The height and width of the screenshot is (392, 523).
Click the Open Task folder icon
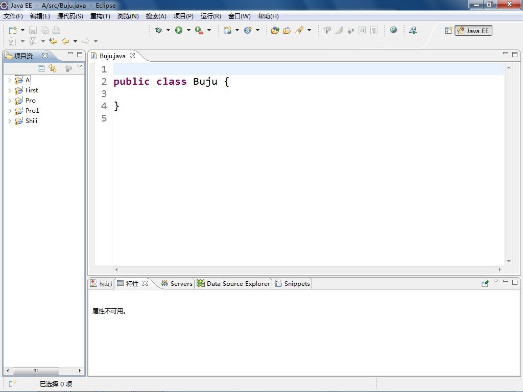click(287, 30)
